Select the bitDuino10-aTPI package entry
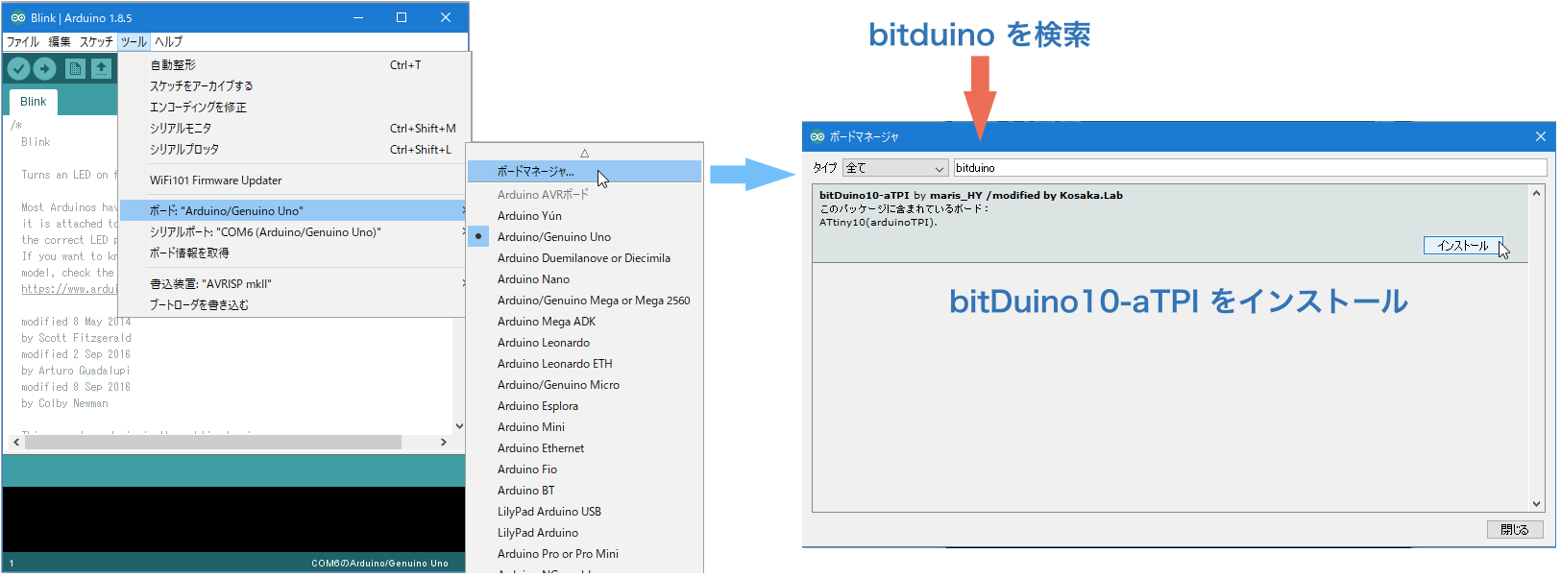1561x578 pixels. [x=1170, y=224]
